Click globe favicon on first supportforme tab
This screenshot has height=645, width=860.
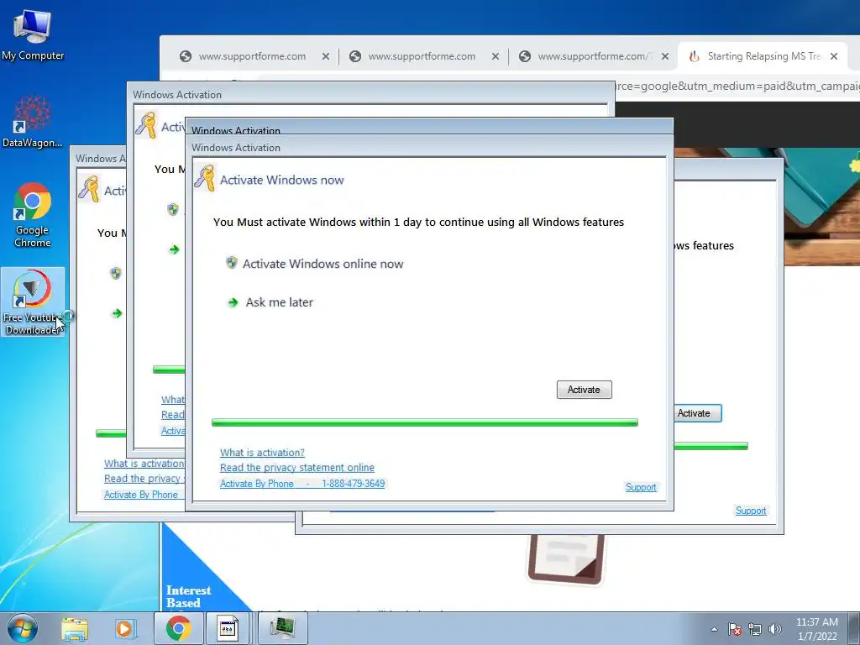pyautogui.click(x=186, y=56)
